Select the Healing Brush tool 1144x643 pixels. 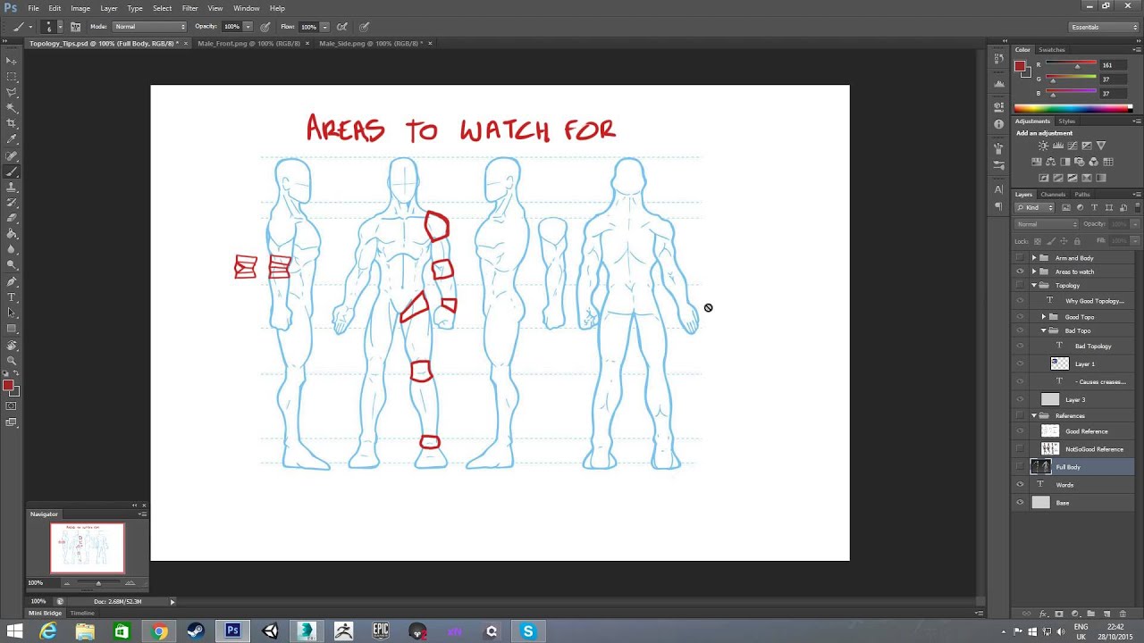[12, 155]
